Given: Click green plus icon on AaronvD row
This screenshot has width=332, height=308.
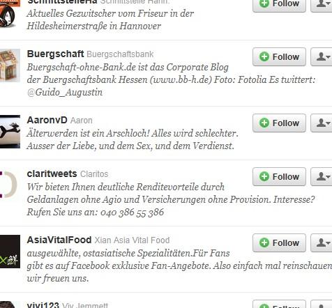Looking at the screenshot, I should tap(264, 123).
